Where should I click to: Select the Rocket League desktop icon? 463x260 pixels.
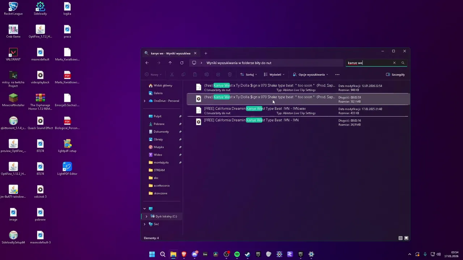click(x=13, y=9)
